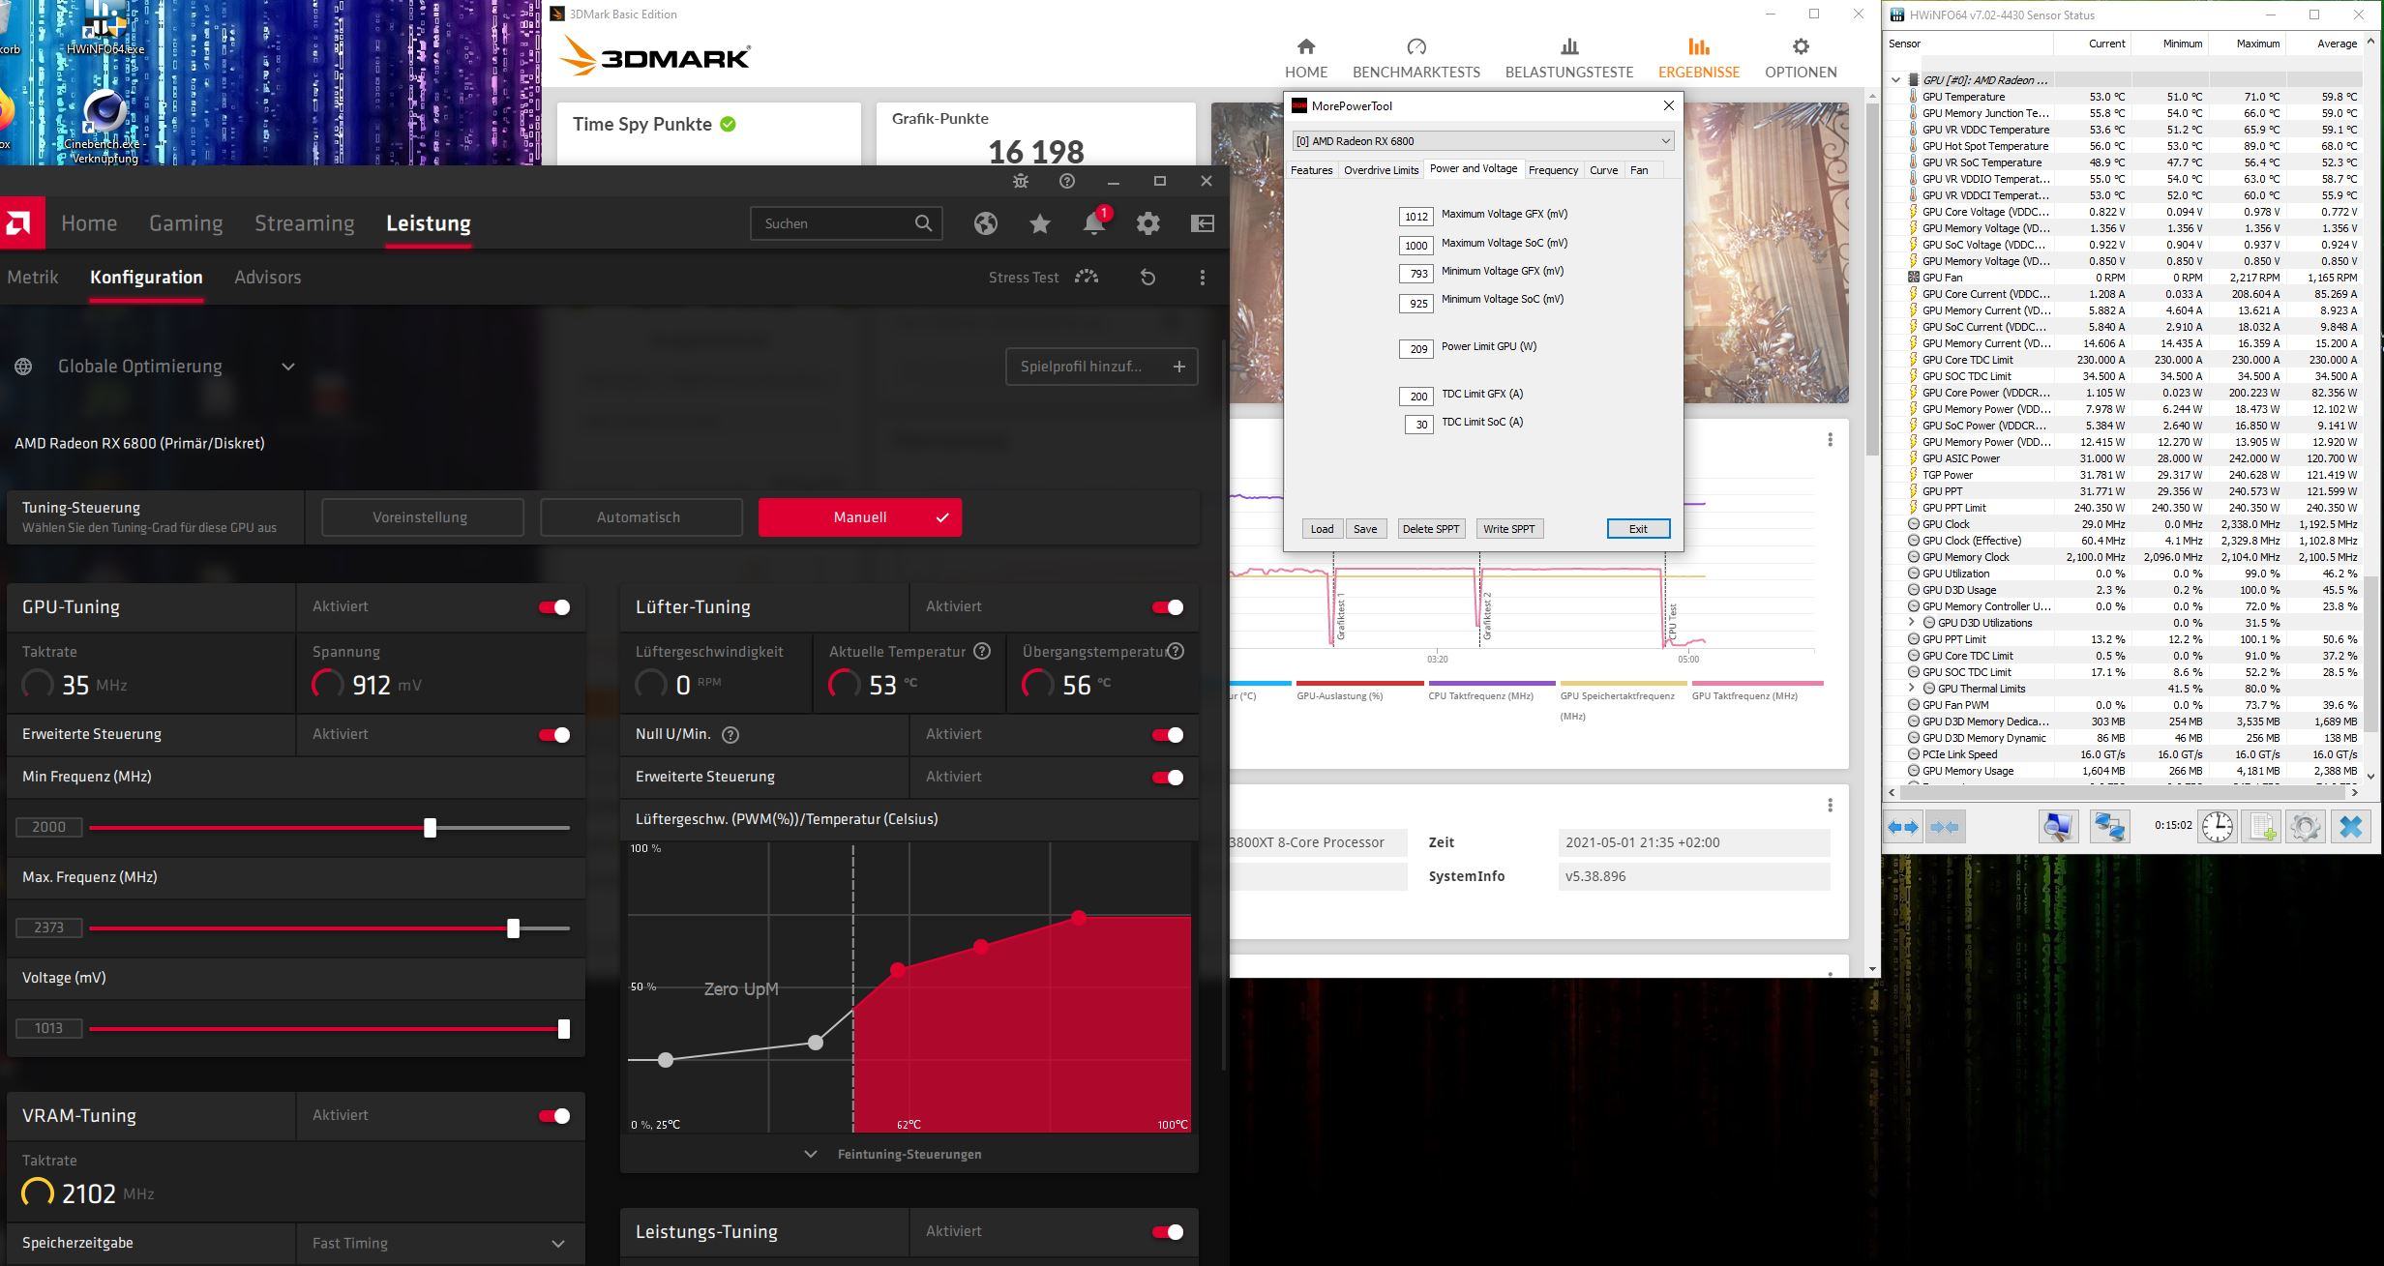Open AMD Radeon RX 6800 device combobox
Screen dimensions: 2384x1266
(x=1482, y=141)
